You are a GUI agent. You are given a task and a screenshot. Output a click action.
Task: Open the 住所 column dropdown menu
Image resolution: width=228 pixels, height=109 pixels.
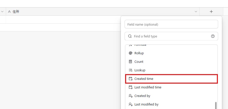point(196,12)
